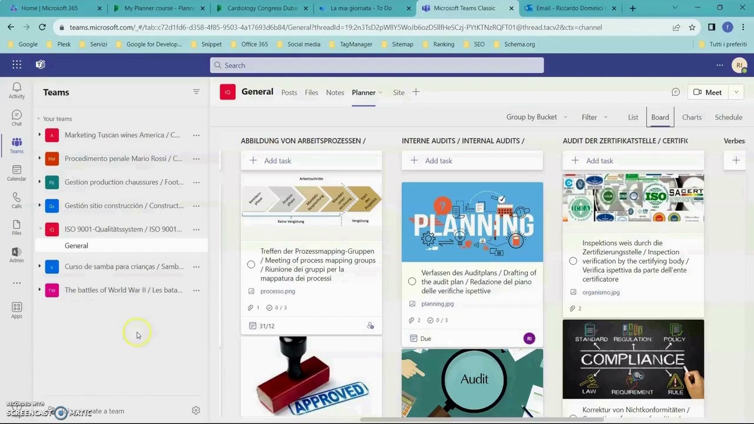Select the Teams icon in sidebar
The width and height of the screenshot is (754, 424).
tap(16, 145)
